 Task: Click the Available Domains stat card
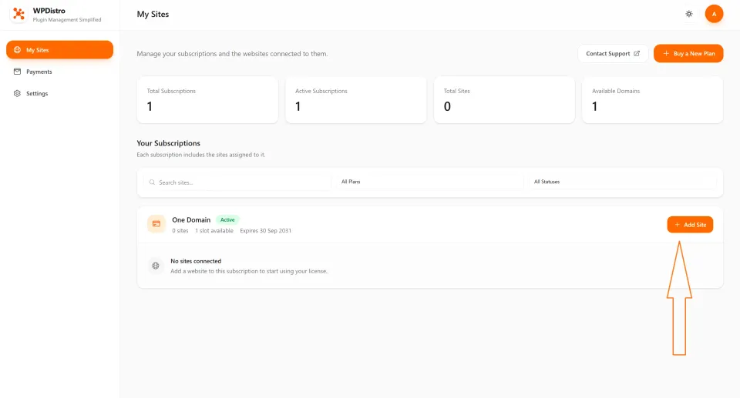652,100
